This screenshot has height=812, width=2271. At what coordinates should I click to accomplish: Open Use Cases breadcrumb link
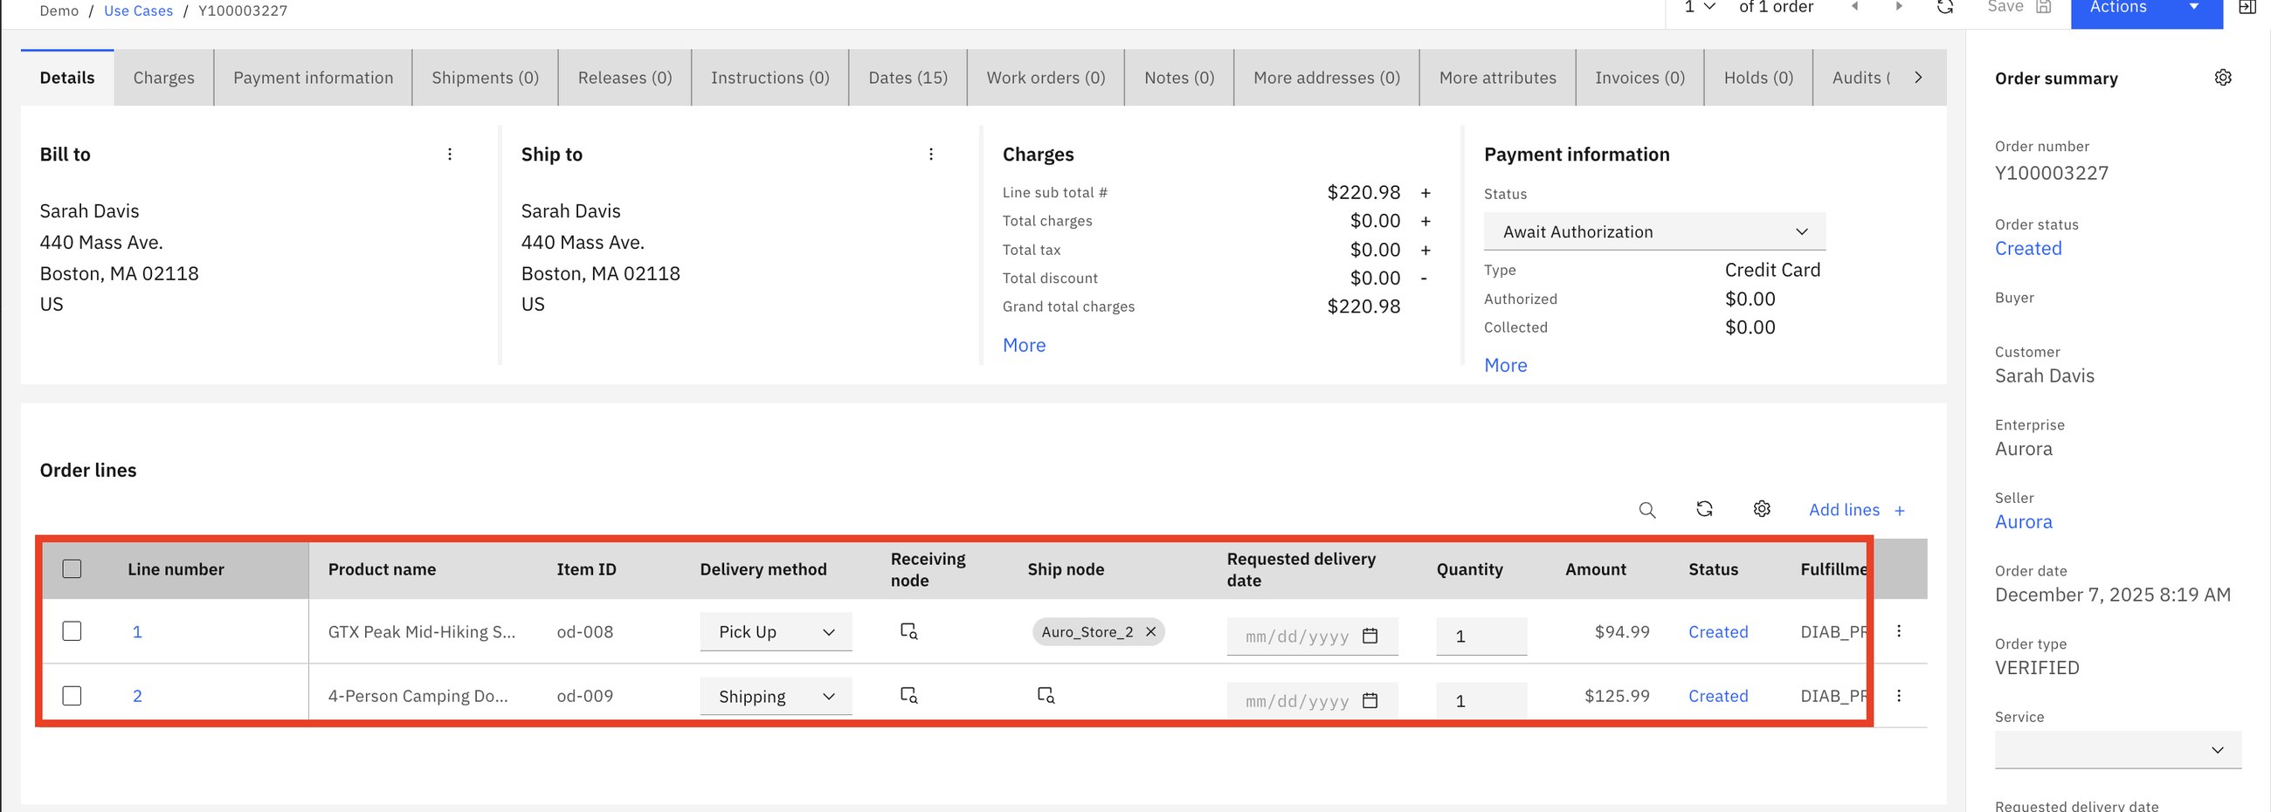[x=138, y=10]
